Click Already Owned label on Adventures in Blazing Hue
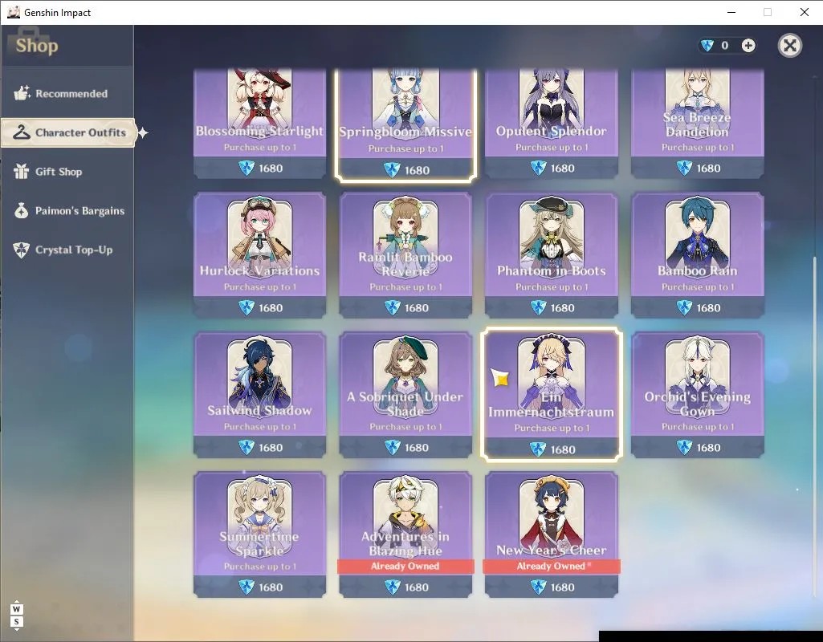This screenshot has width=823, height=642. tap(405, 566)
